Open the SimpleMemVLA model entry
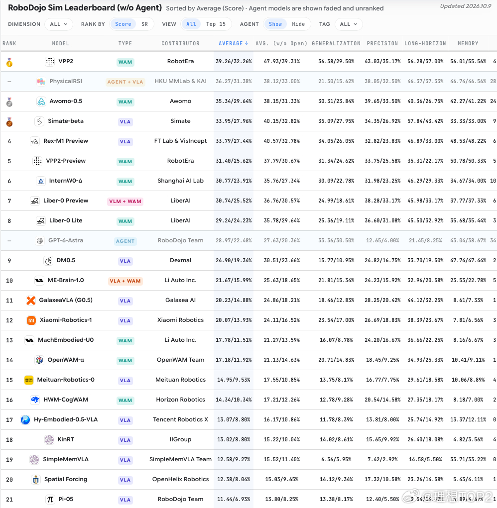The image size is (497, 508). tap(66, 459)
